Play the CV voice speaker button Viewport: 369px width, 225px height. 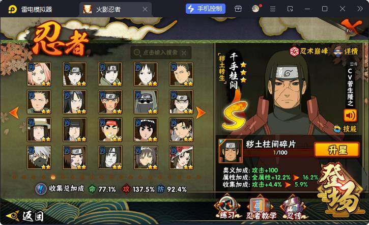350,116
